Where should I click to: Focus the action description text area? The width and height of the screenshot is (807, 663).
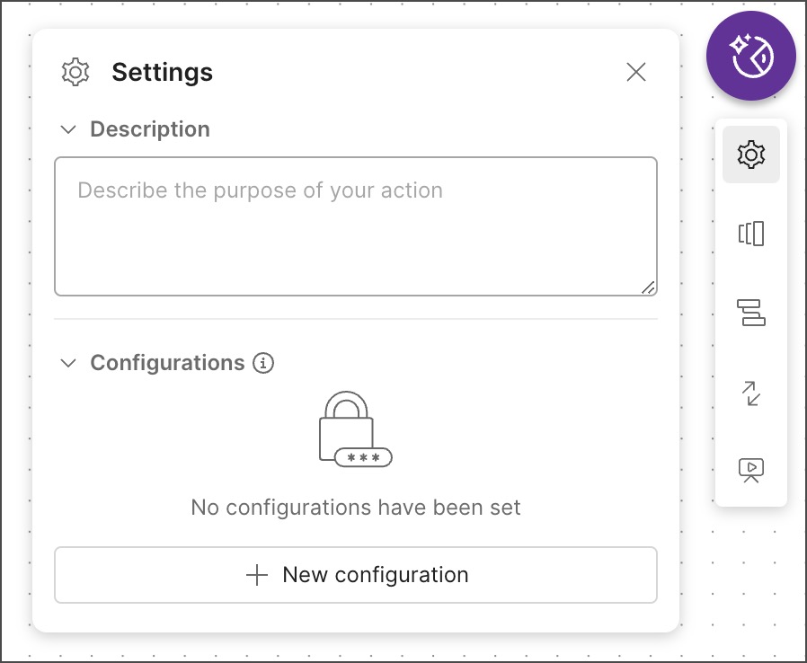(x=355, y=226)
